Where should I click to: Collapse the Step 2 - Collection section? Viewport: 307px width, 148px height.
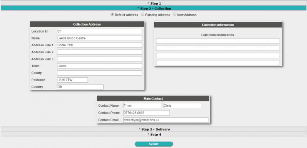pyautogui.click(x=153, y=8)
